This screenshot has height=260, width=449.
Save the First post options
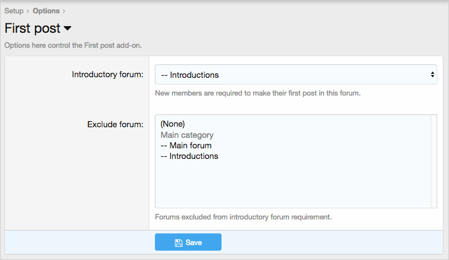(x=188, y=242)
